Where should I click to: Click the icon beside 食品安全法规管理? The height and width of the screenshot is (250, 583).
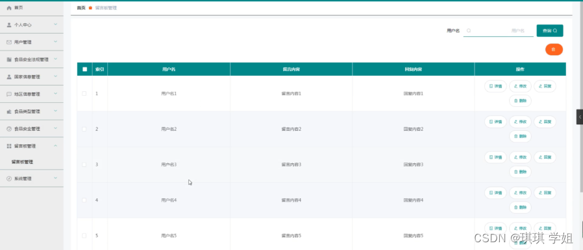coord(9,60)
